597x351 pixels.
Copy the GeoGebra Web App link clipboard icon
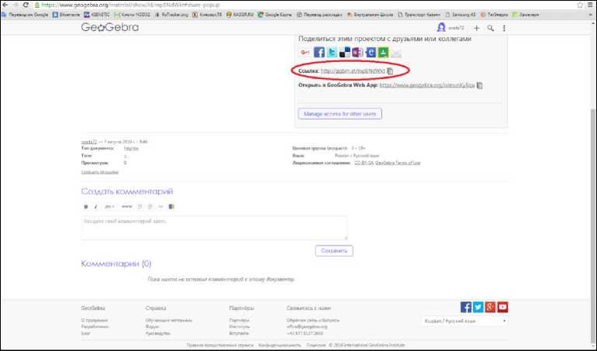point(480,85)
